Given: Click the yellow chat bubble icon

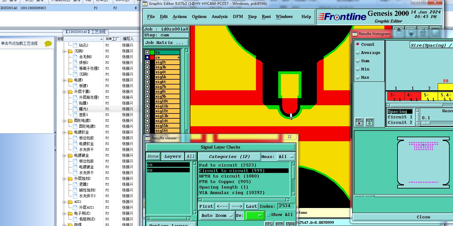Looking at the screenshot, I should [x=48, y=44].
